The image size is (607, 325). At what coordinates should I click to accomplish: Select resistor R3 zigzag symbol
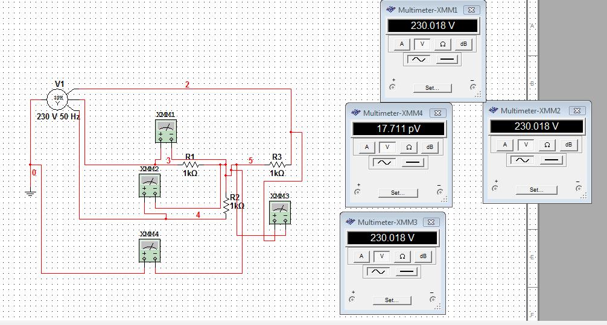pyautogui.click(x=277, y=165)
